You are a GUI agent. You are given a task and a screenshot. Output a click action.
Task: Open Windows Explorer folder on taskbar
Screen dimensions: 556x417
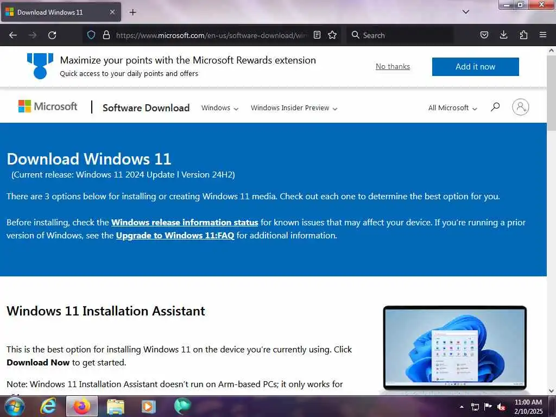pos(115,407)
